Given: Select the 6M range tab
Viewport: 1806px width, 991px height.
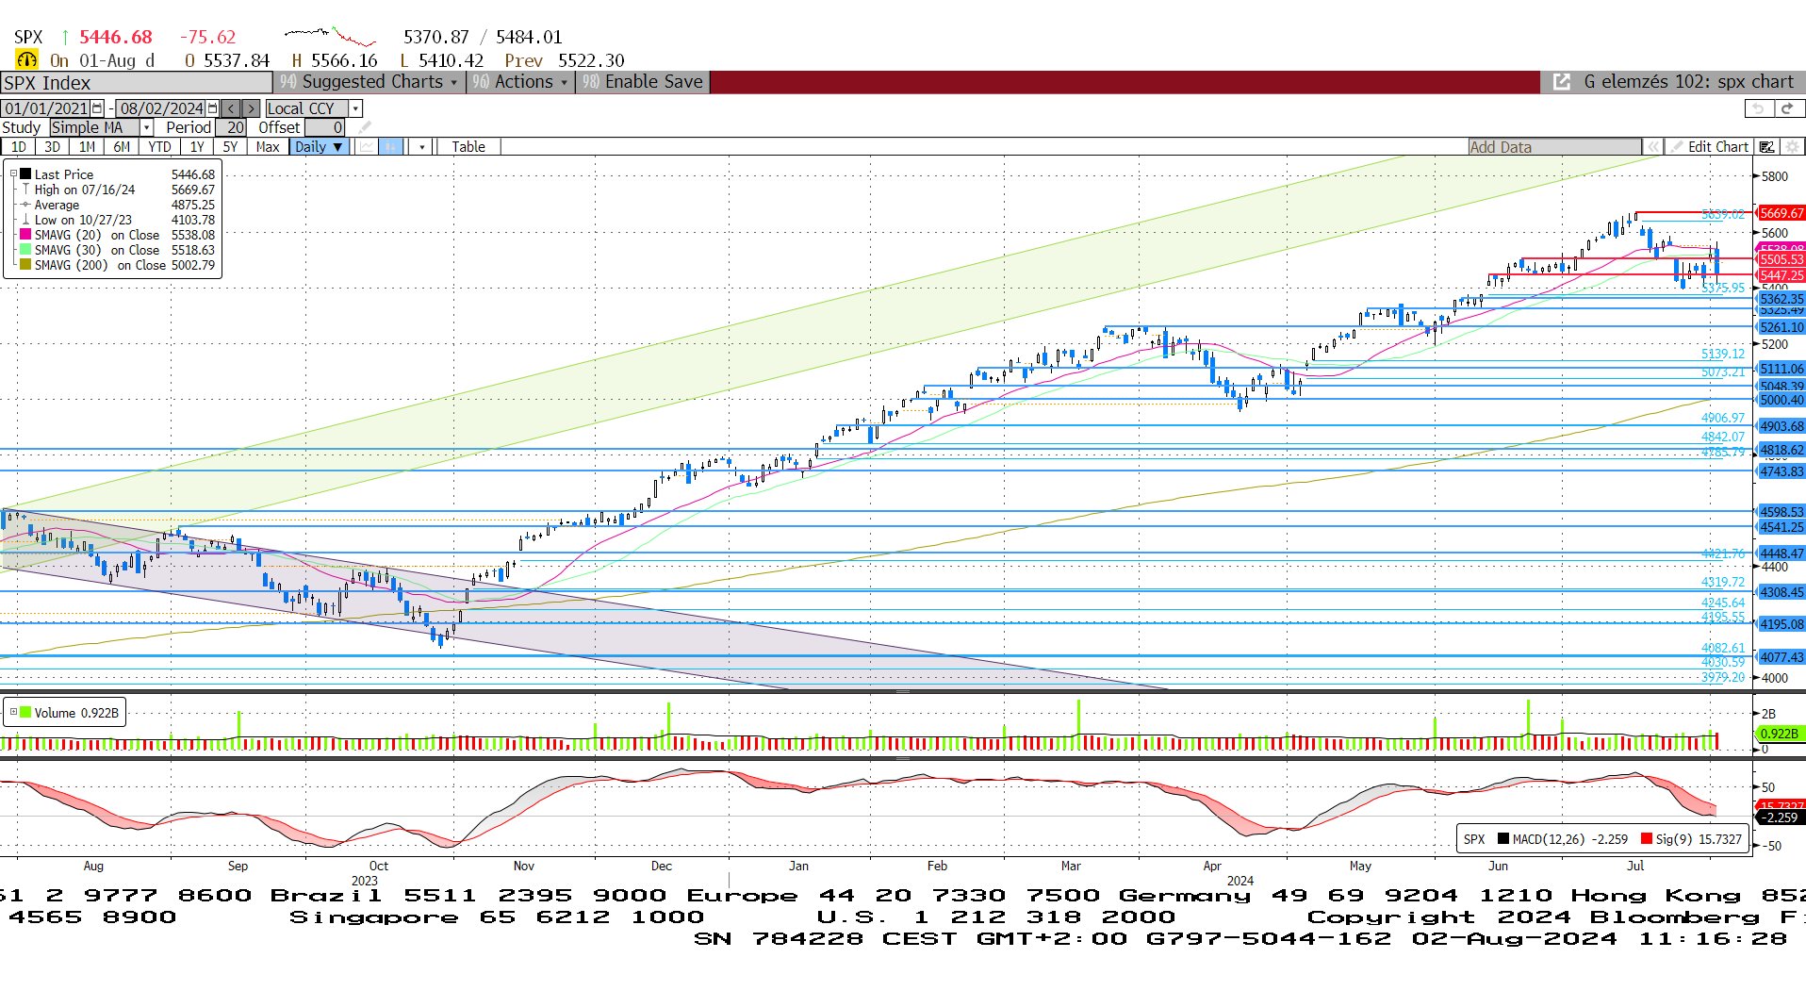Looking at the screenshot, I should [x=122, y=146].
